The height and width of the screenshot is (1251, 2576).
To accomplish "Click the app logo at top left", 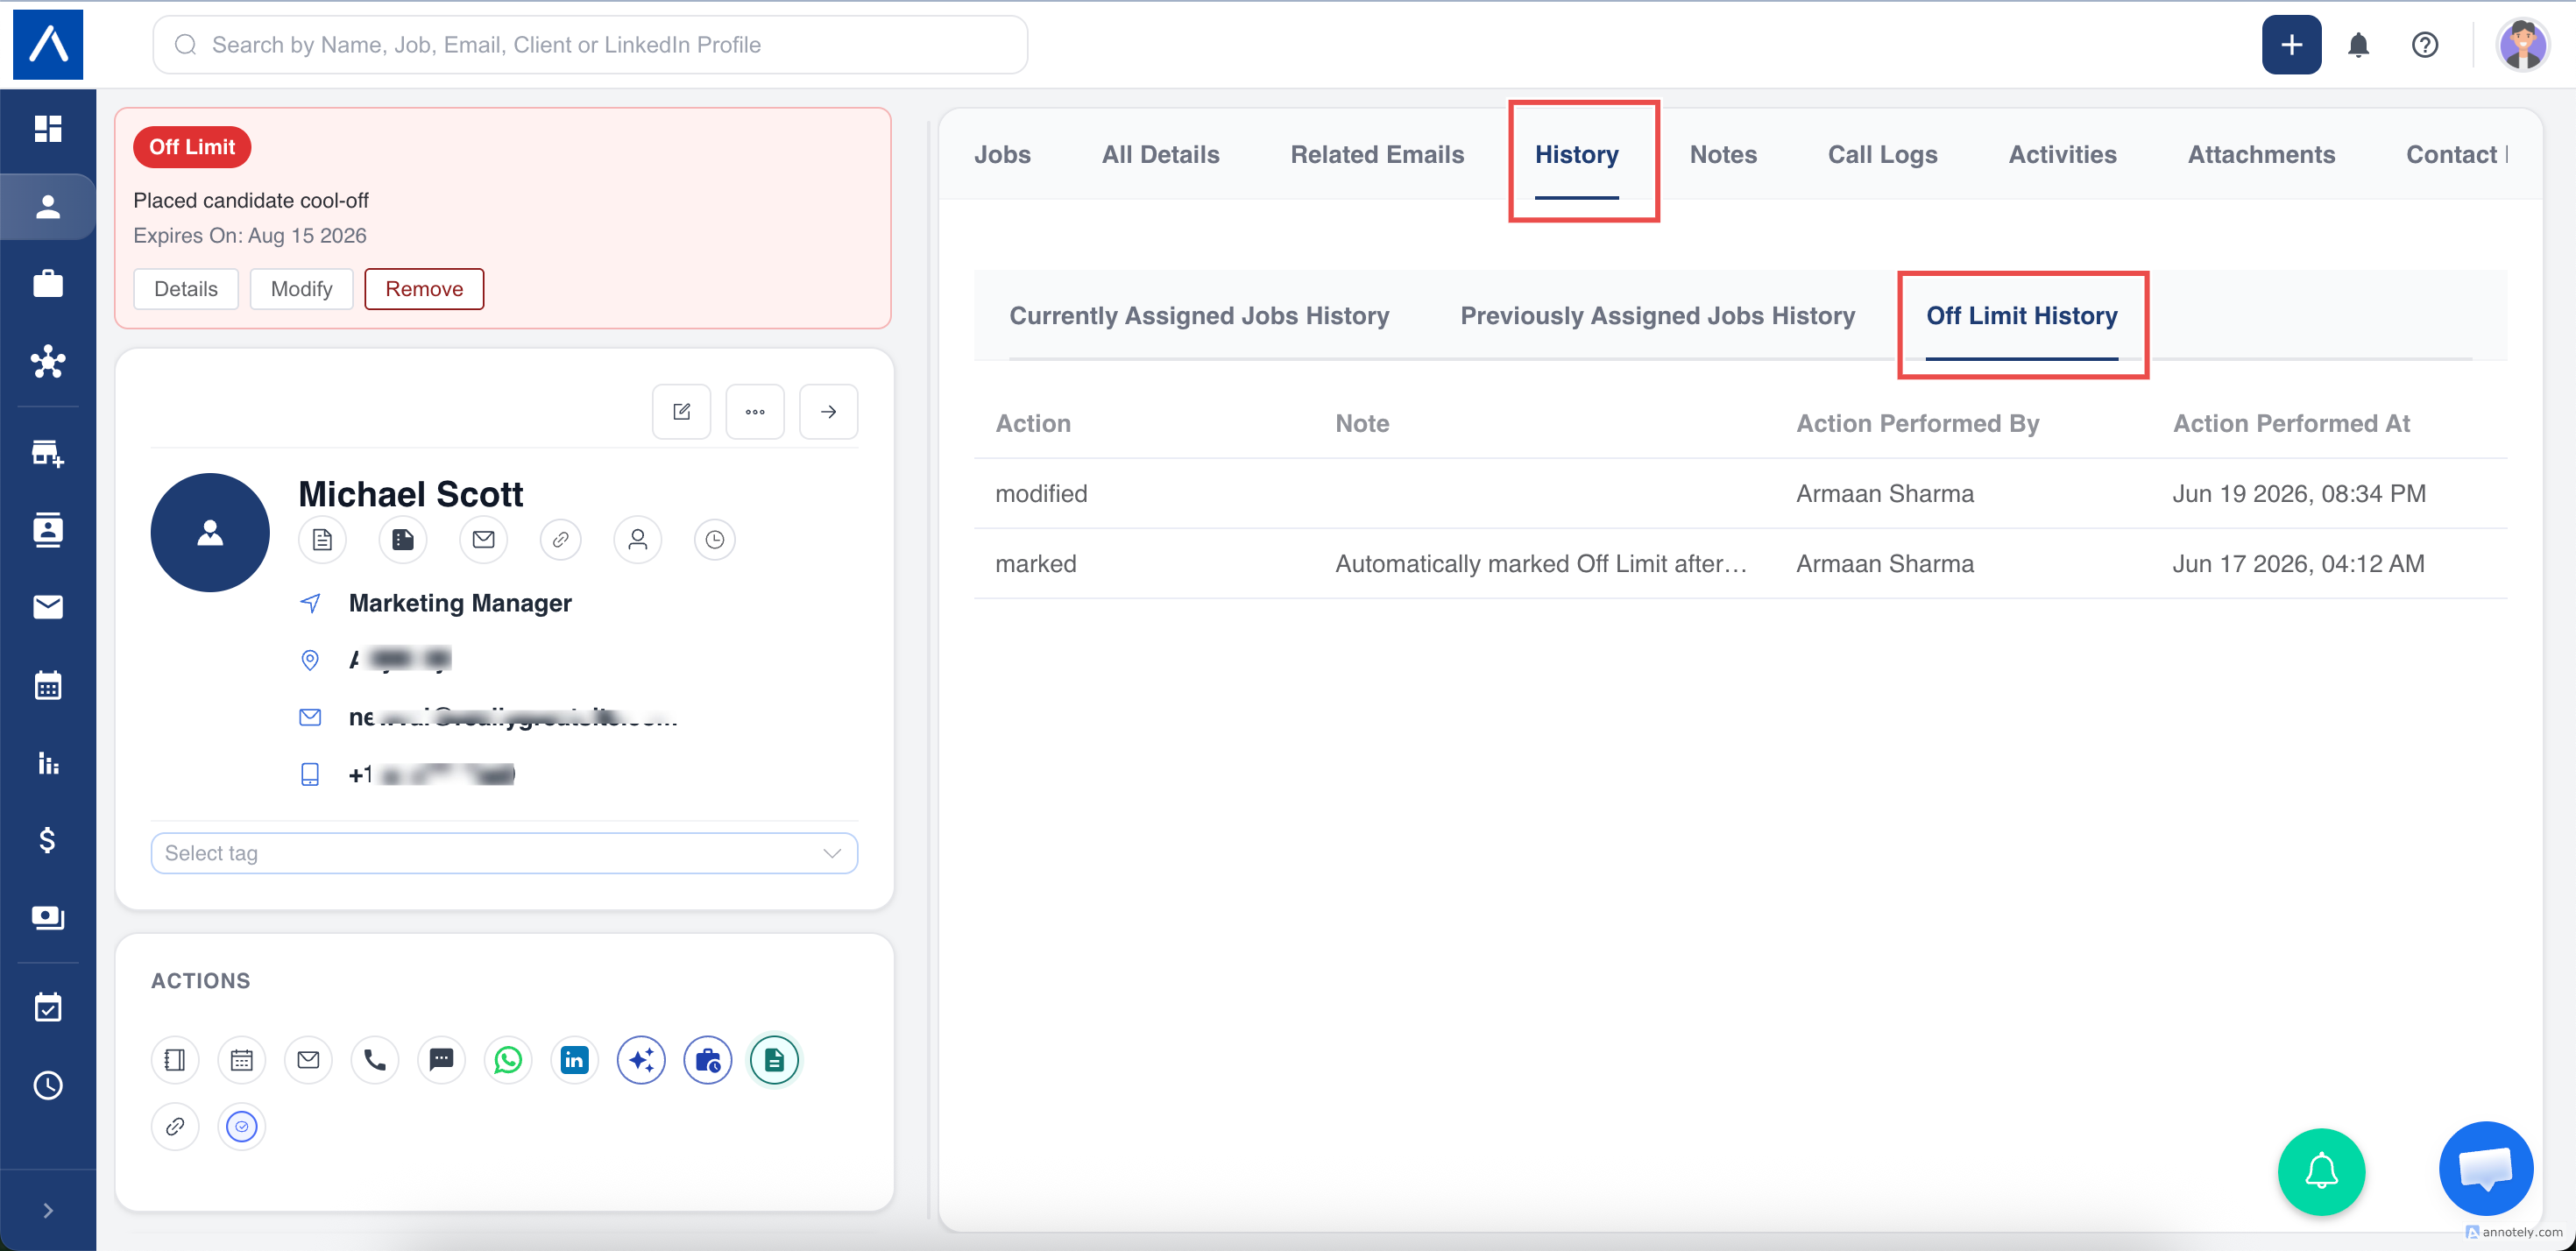I will tap(48, 44).
